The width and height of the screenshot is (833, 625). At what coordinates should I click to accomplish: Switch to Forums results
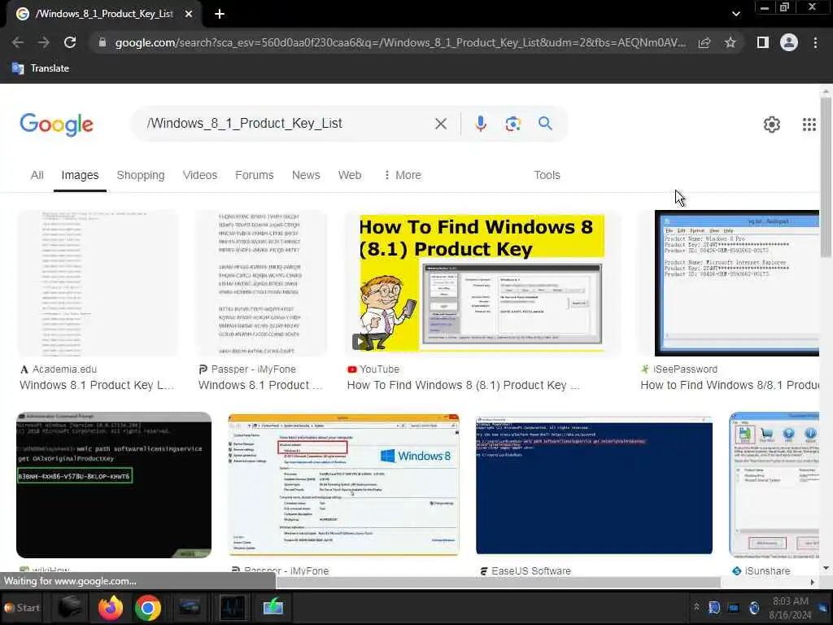(255, 175)
